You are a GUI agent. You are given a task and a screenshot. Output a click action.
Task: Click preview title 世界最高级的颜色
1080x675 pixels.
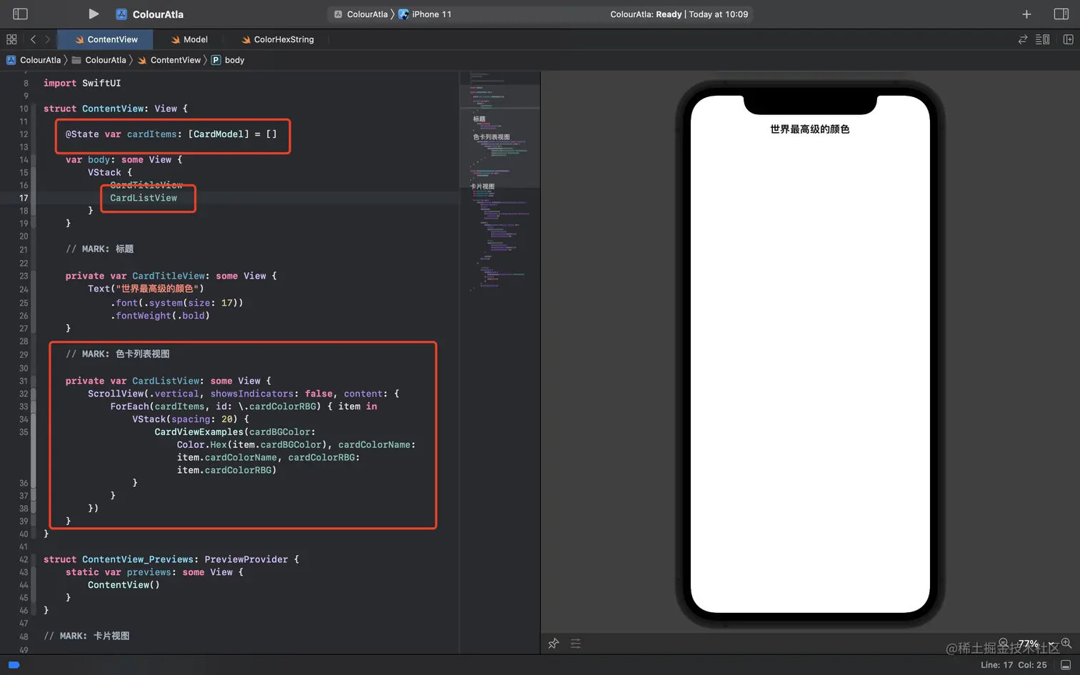pos(810,129)
